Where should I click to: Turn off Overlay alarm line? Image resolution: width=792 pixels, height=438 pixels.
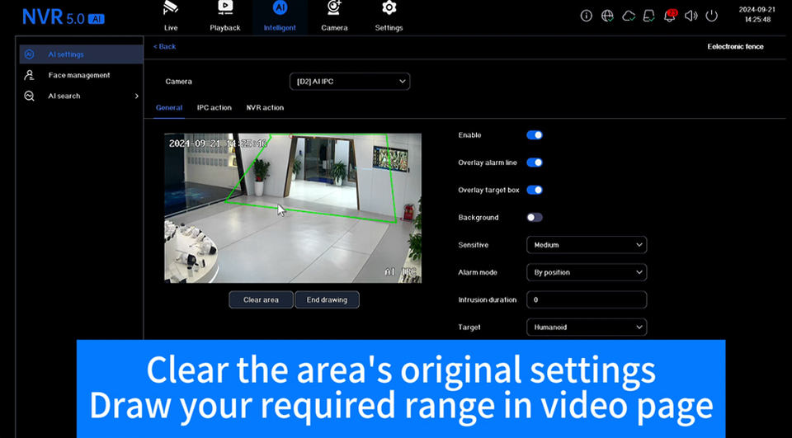tap(535, 162)
